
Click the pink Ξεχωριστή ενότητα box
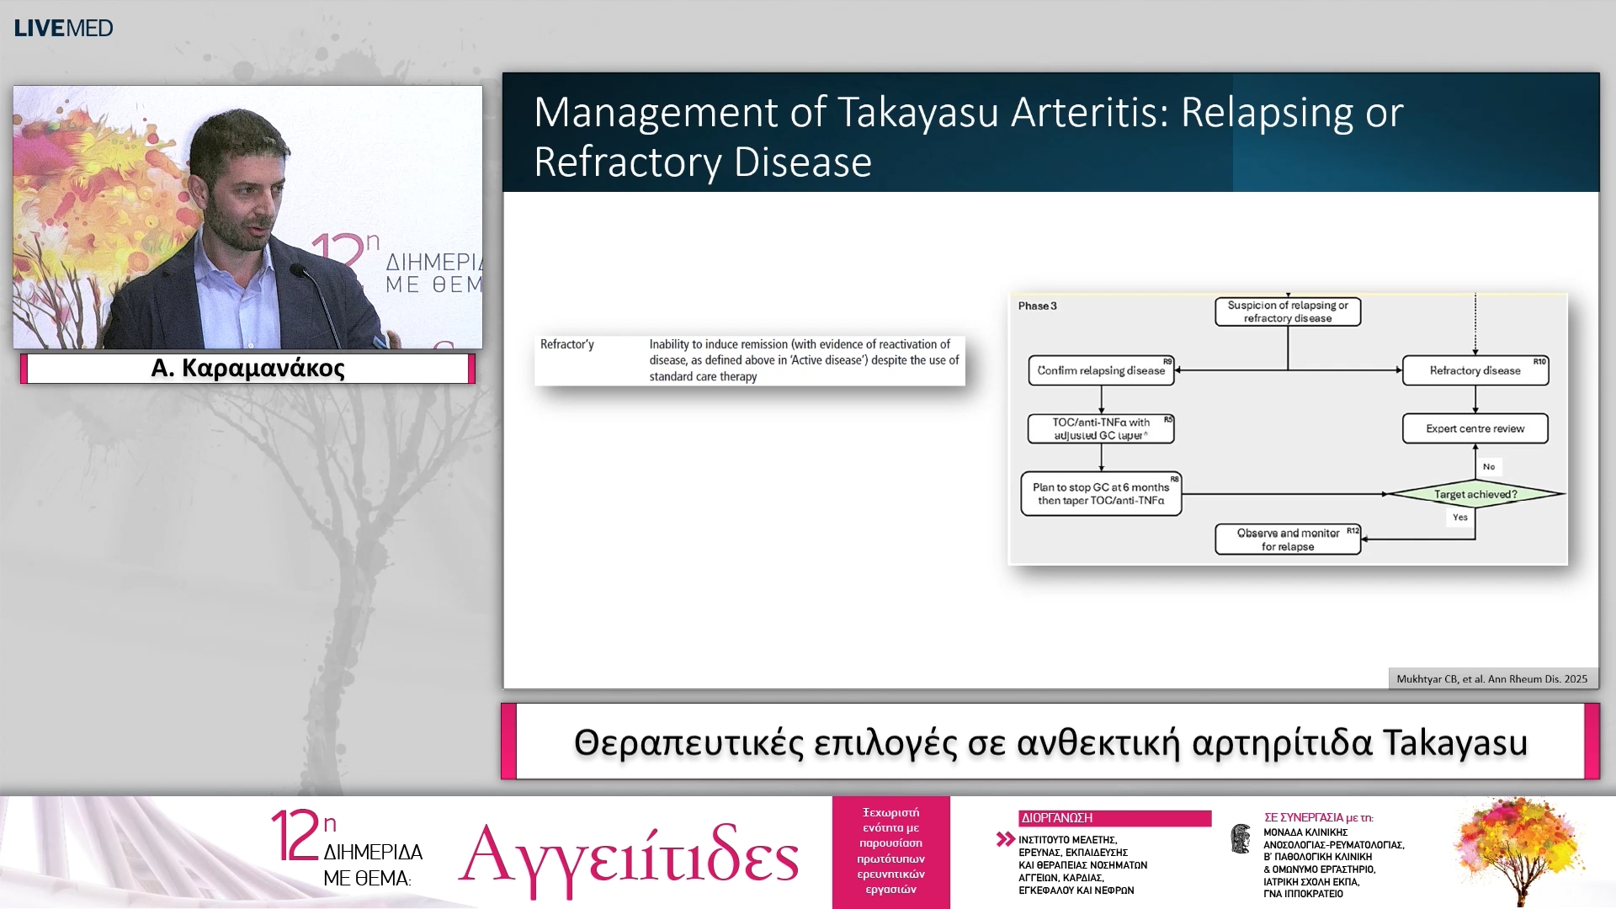point(891,852)
